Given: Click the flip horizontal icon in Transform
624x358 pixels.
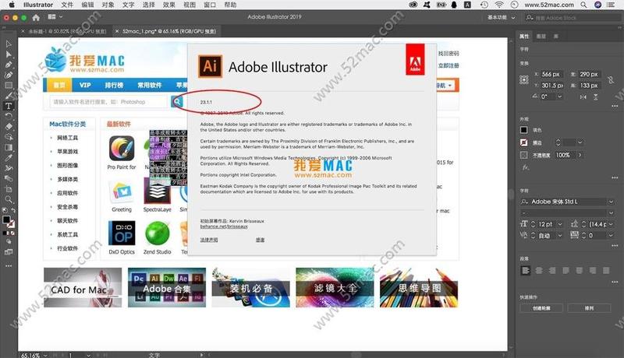Looking at the screenshot, I should pos(583,97).
